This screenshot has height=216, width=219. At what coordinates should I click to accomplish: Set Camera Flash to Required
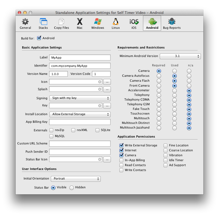click(159, 81)
